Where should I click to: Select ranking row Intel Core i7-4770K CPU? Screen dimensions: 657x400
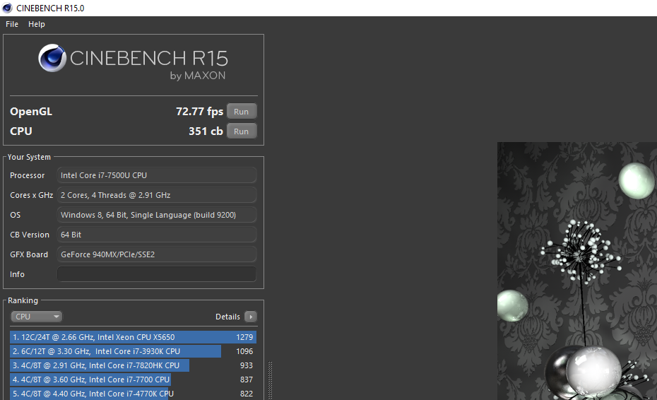134,394
